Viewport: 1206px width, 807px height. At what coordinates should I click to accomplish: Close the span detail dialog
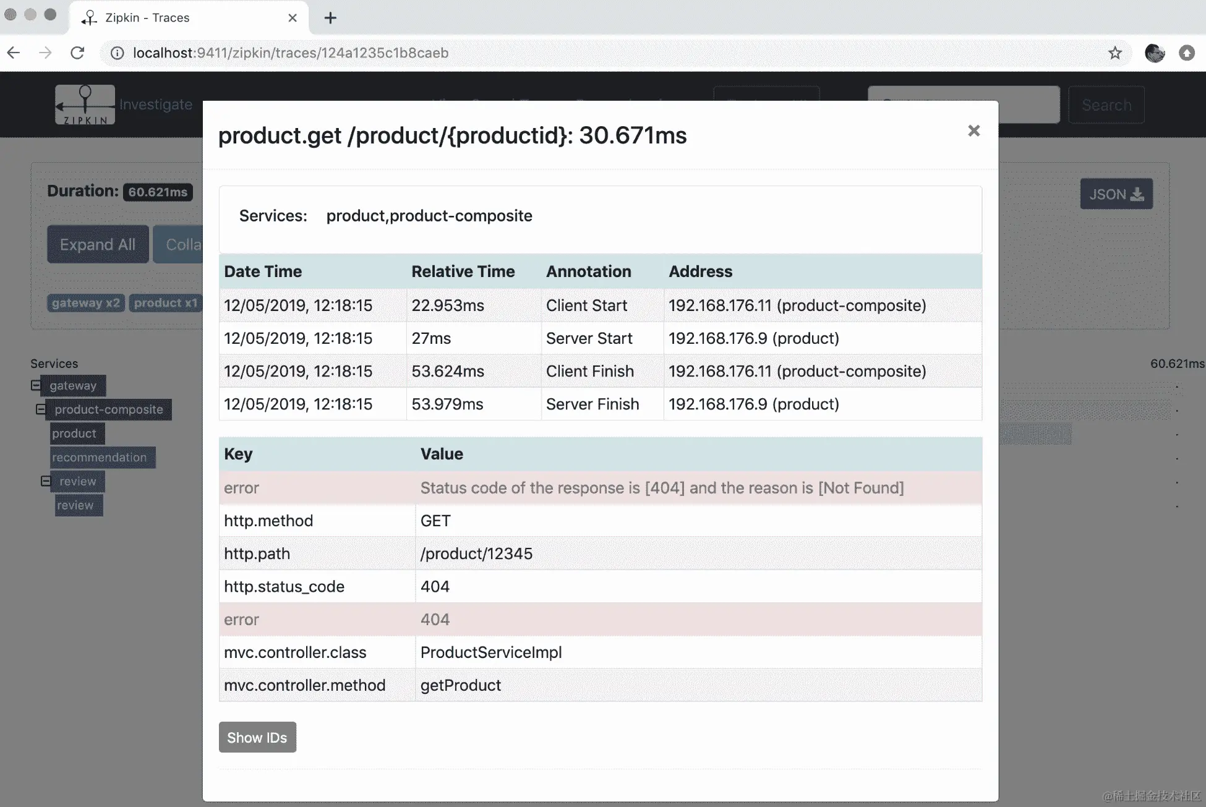[x=973, y=130]
